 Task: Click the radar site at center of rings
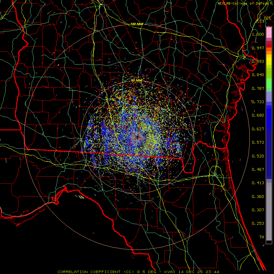137,137
